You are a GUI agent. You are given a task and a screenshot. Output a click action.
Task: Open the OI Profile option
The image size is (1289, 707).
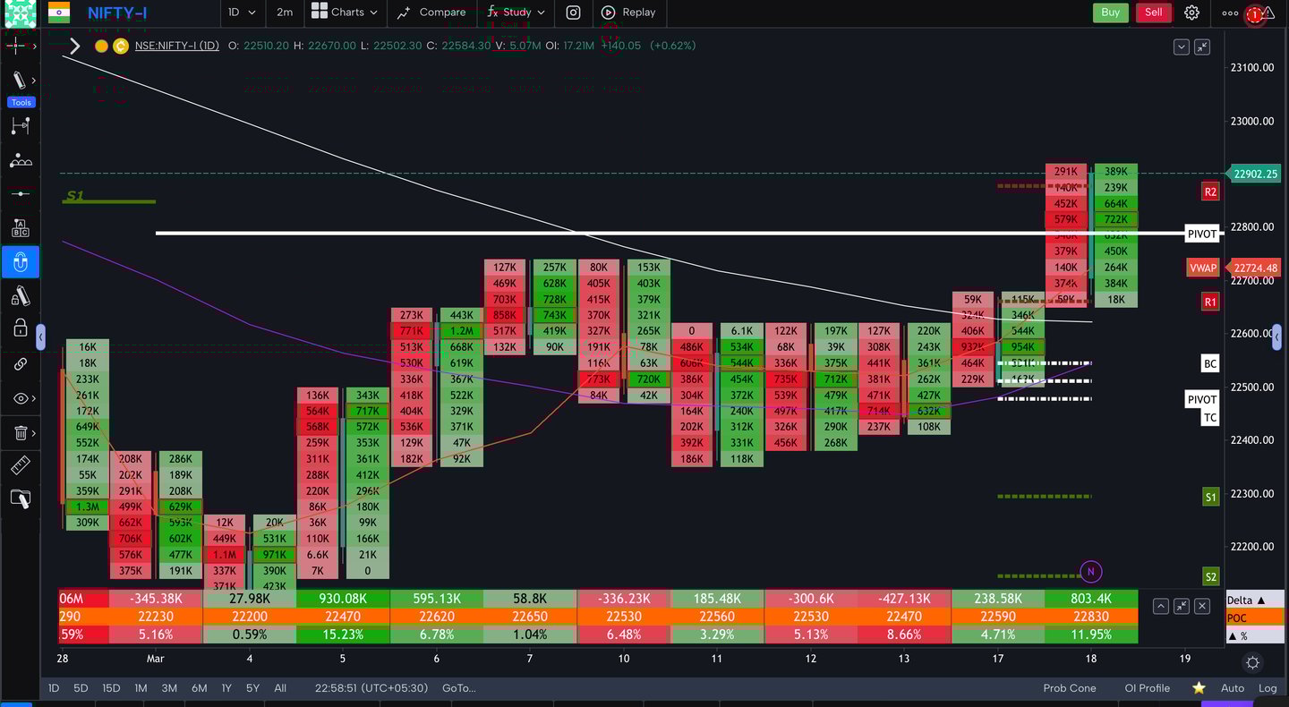coord(1148,688)
